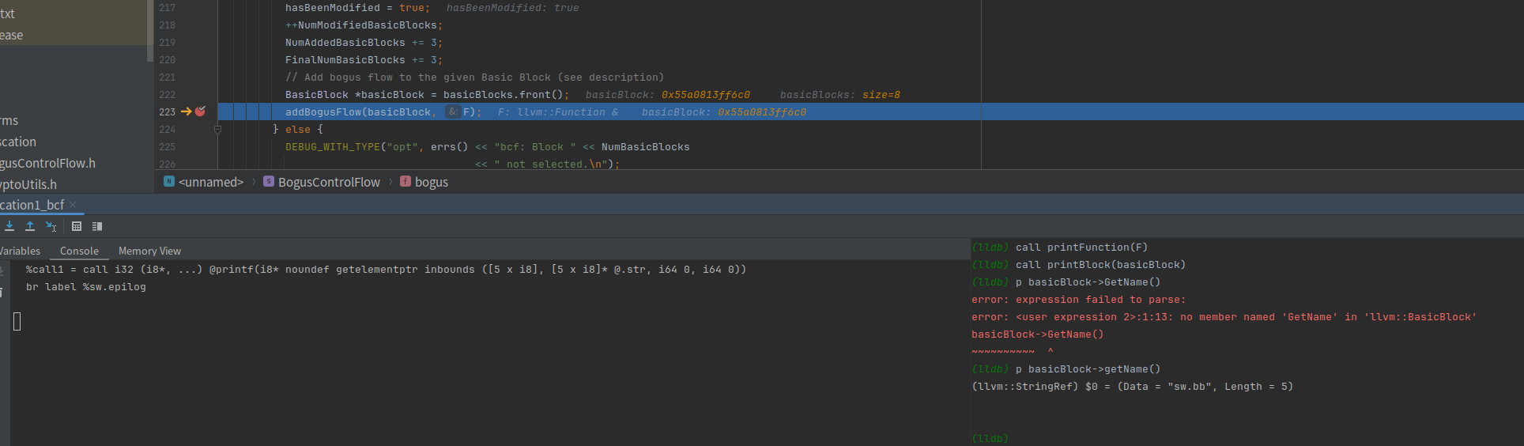The image size is (1524, 446).
Task: Open gusControlFlow.h in the project tree
Action: (47, 163)
